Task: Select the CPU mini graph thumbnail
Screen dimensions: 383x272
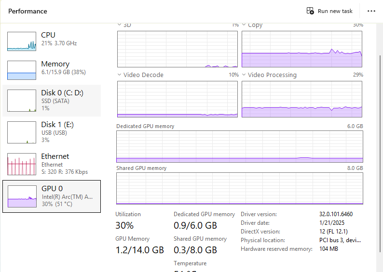Action: (22, 41)
